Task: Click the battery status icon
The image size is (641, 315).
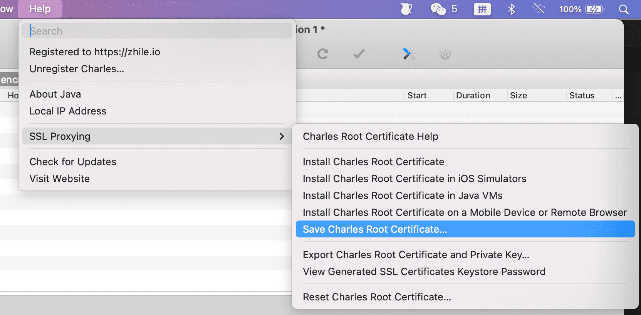Action: tap(595, 9)
